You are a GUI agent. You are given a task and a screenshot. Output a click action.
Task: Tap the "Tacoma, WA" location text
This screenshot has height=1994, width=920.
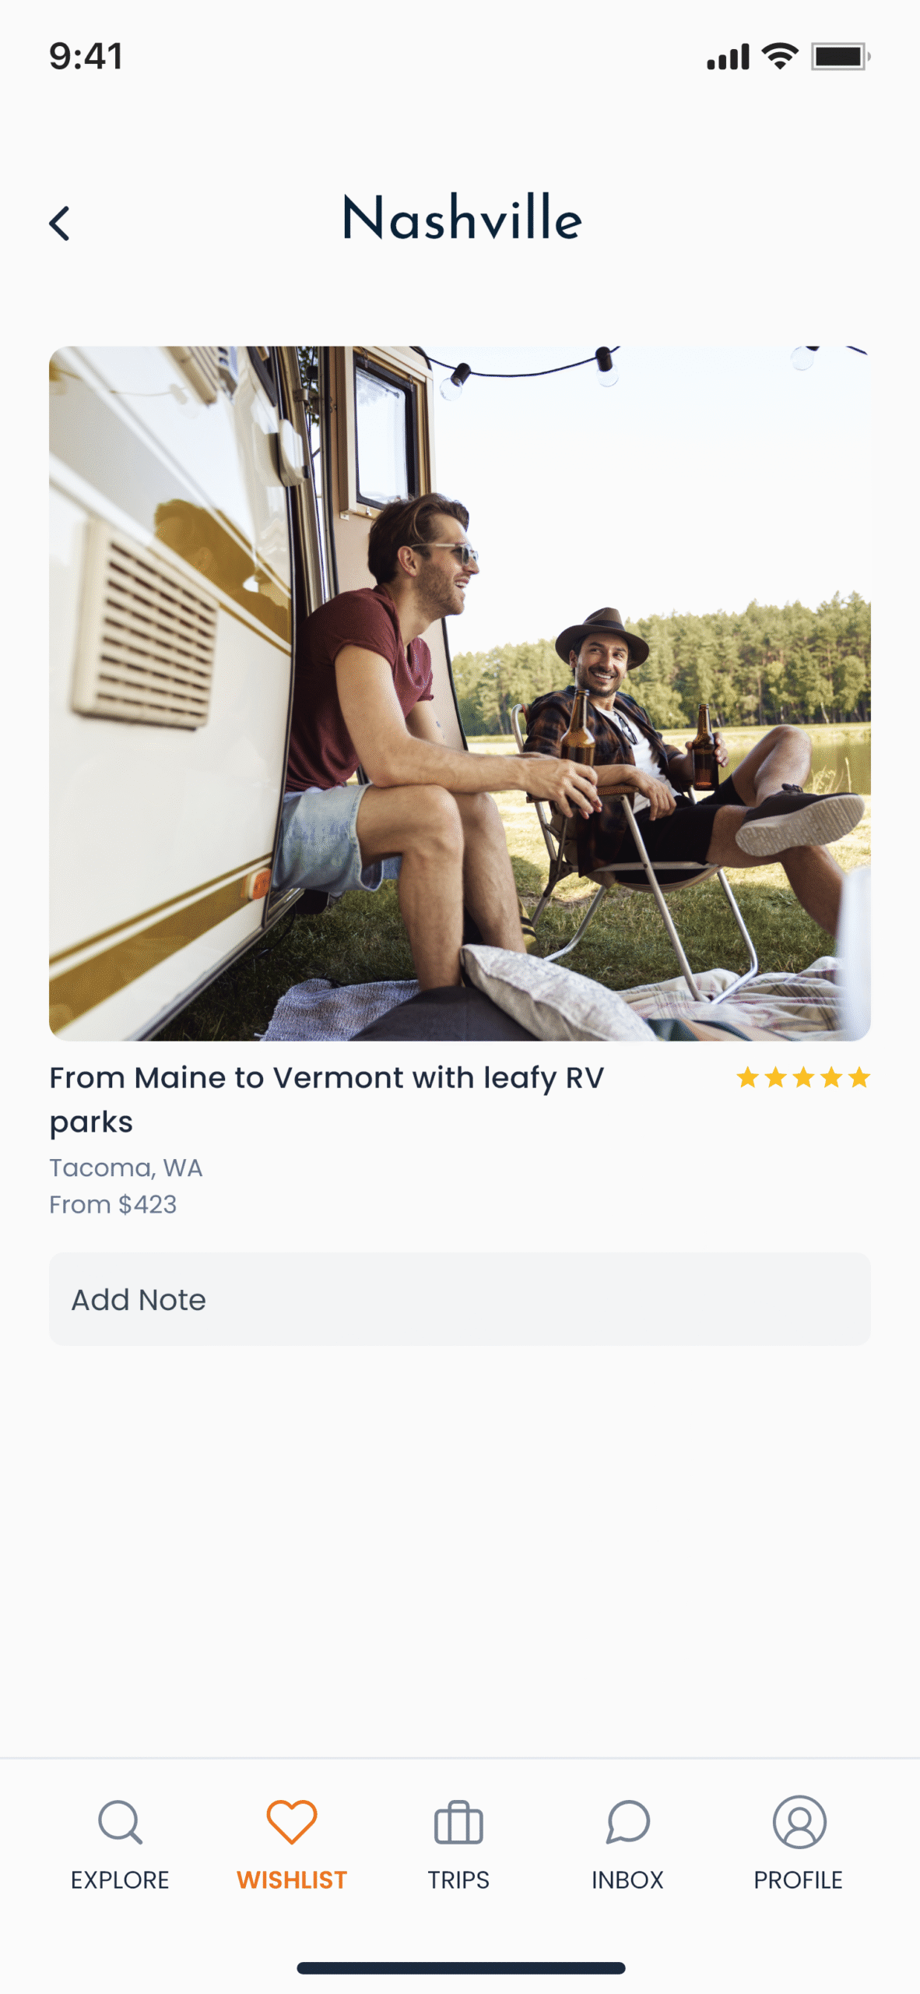(x=126, y=1168)
